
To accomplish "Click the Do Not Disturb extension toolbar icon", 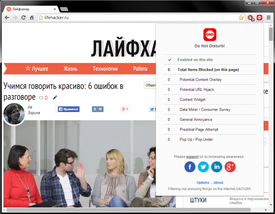I will [259, 17].
